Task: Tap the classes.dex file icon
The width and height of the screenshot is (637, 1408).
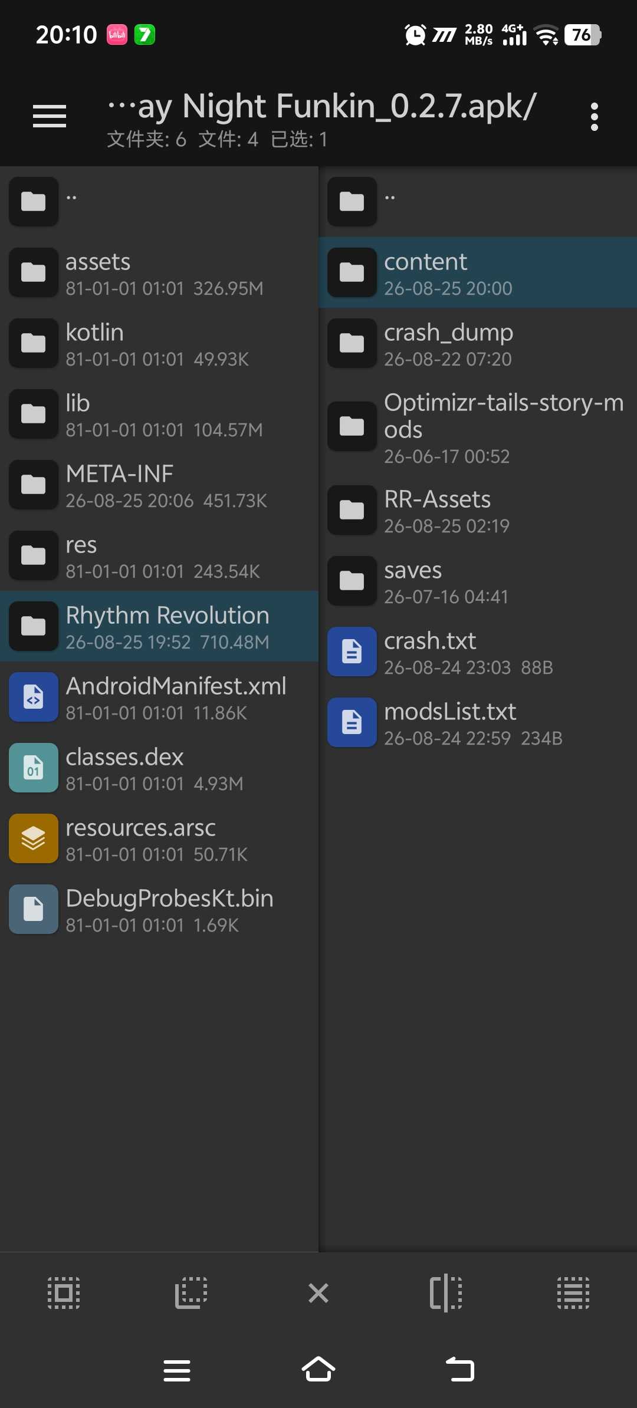Action: tap(34, 768)
